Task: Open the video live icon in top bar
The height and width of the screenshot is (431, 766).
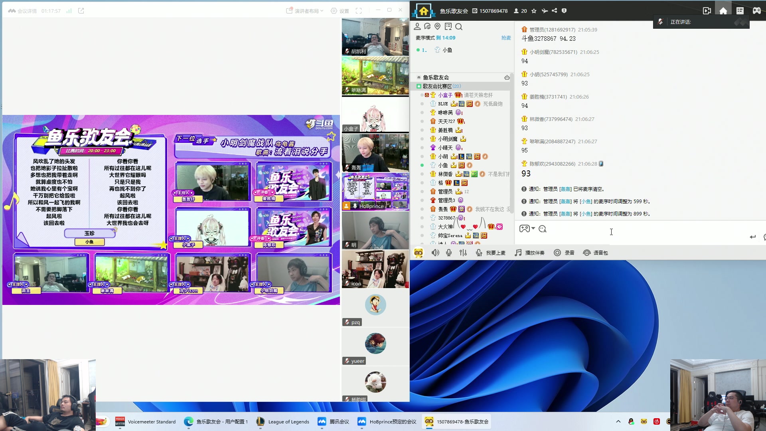Action: click(707, 11)
